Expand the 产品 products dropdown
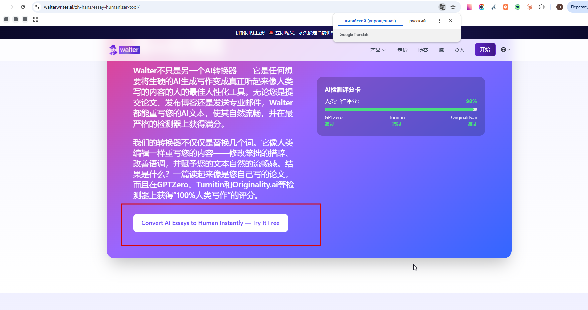The image size is (588, 310). click(378, 50)
